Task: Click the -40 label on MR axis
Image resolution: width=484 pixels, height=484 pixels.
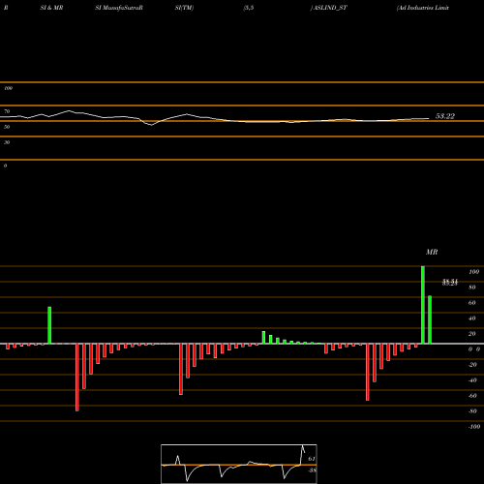Action: [472, 380]
